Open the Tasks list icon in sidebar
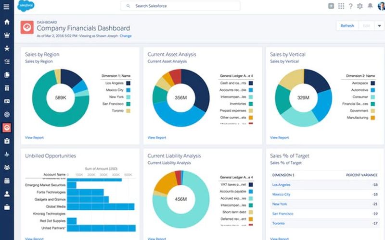 pyautogui.click(x=7, y=61)
